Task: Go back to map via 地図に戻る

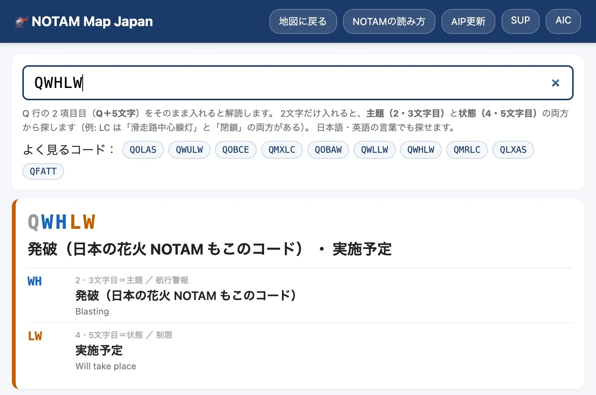Action: 303,21
